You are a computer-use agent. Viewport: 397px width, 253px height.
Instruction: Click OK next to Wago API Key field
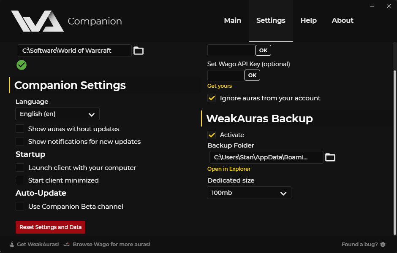[252, 75]
